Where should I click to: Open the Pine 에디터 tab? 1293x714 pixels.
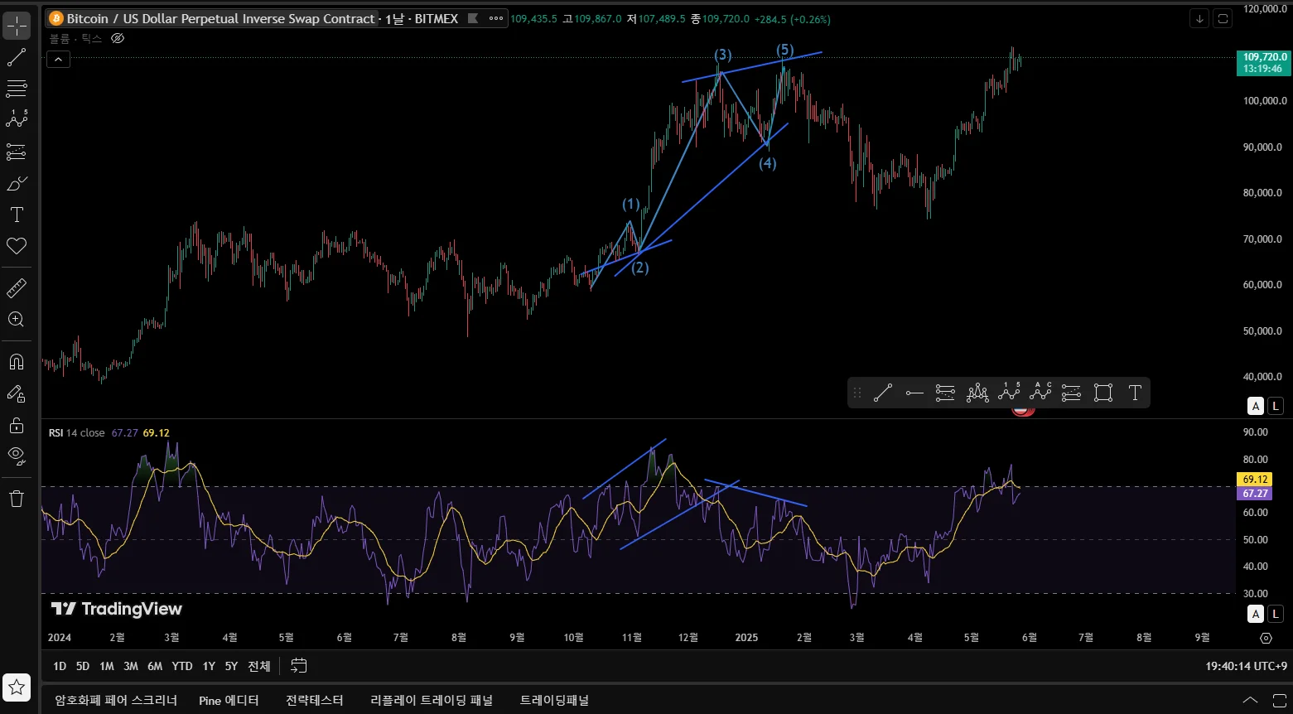(x=229, y=701)
